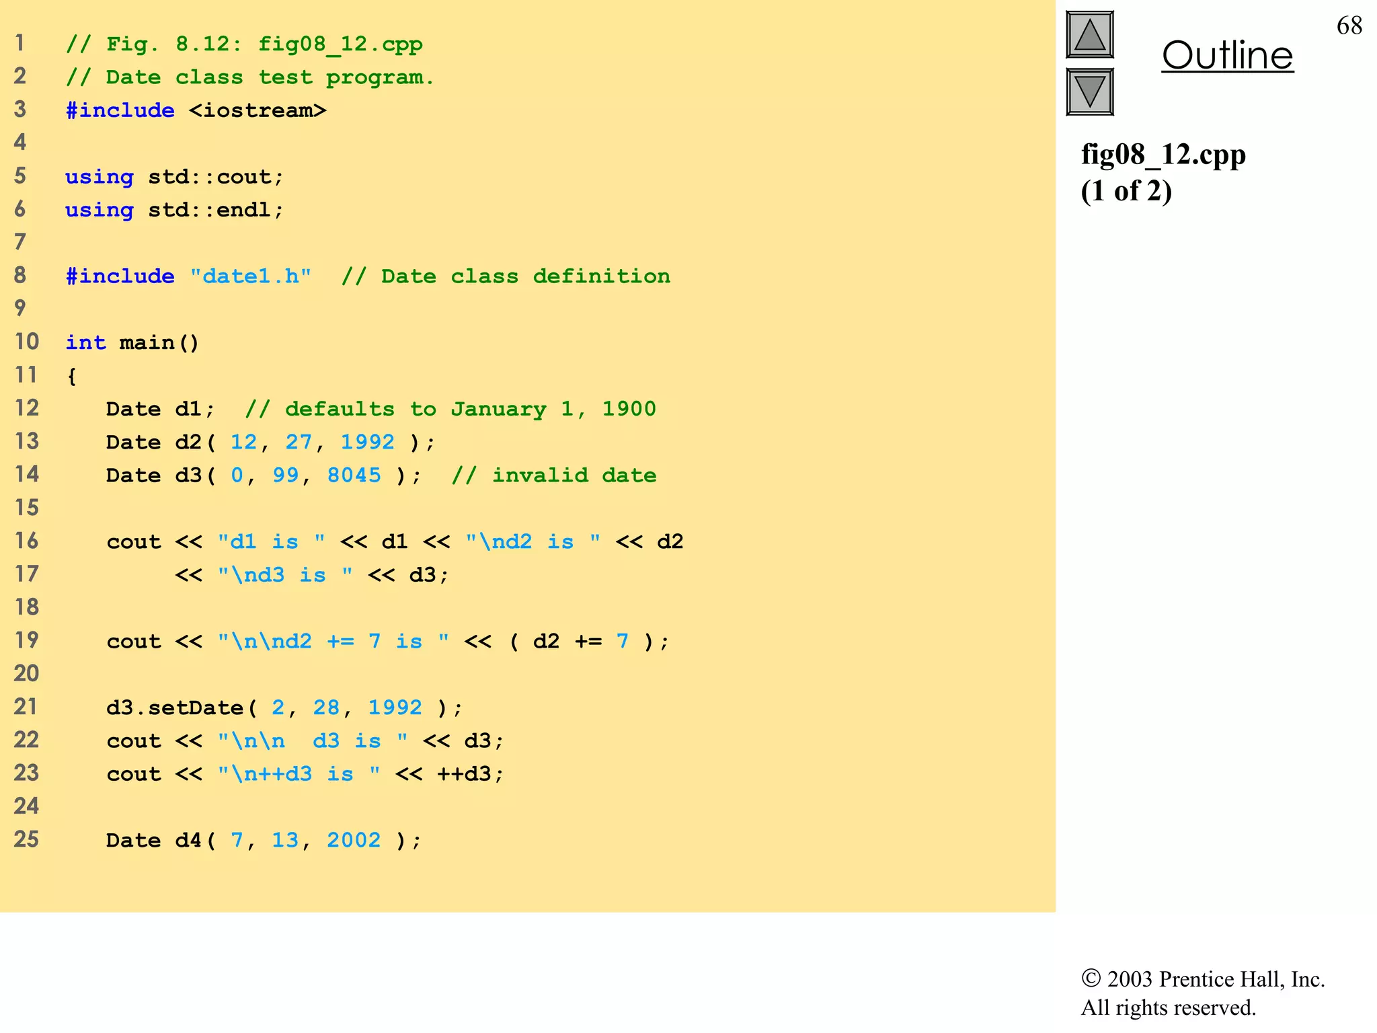
Task: Click the "\n\n d3 is " string on line 22
Action: [313, 741]
